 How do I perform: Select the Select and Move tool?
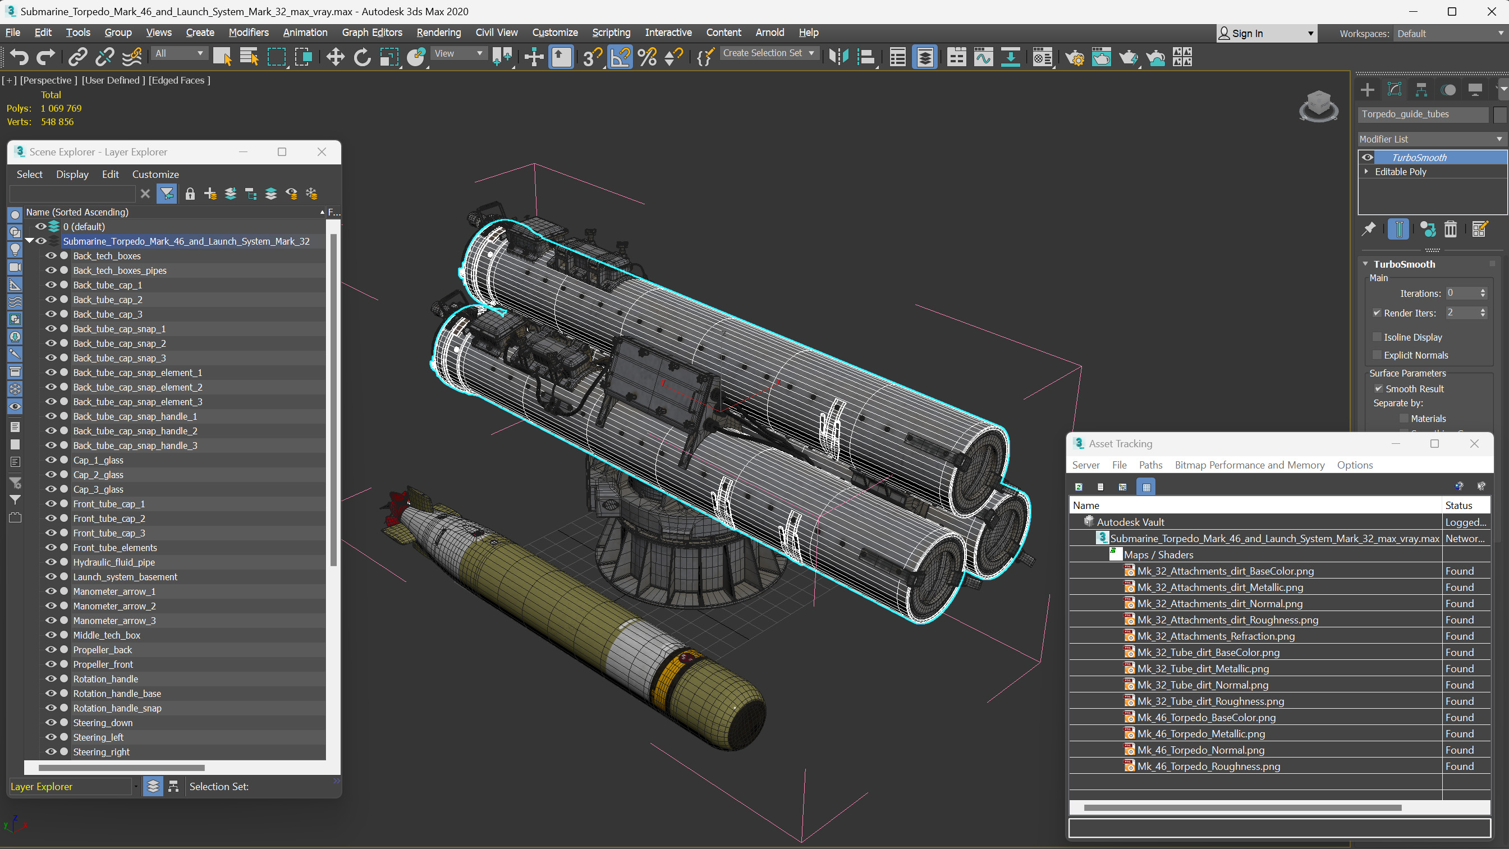click(335, 57)
